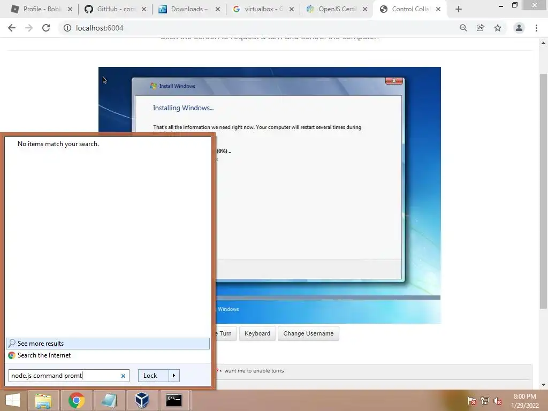Close the GitHub tab
The width and height of the screenshot is (548, 411).
143,9
